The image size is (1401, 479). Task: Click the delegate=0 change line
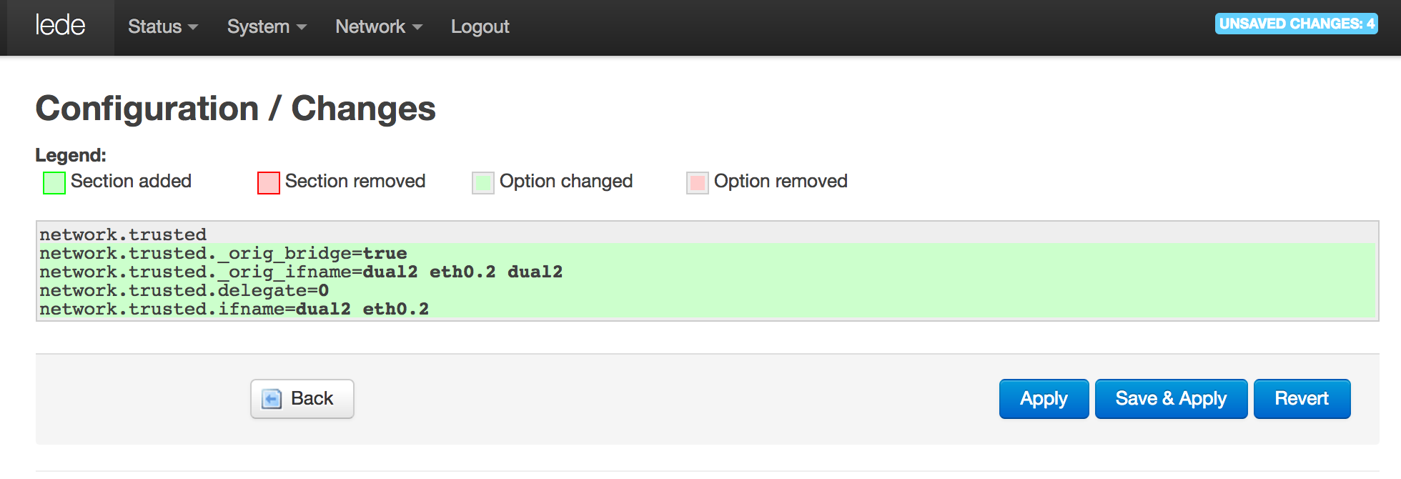click(707, 290)
